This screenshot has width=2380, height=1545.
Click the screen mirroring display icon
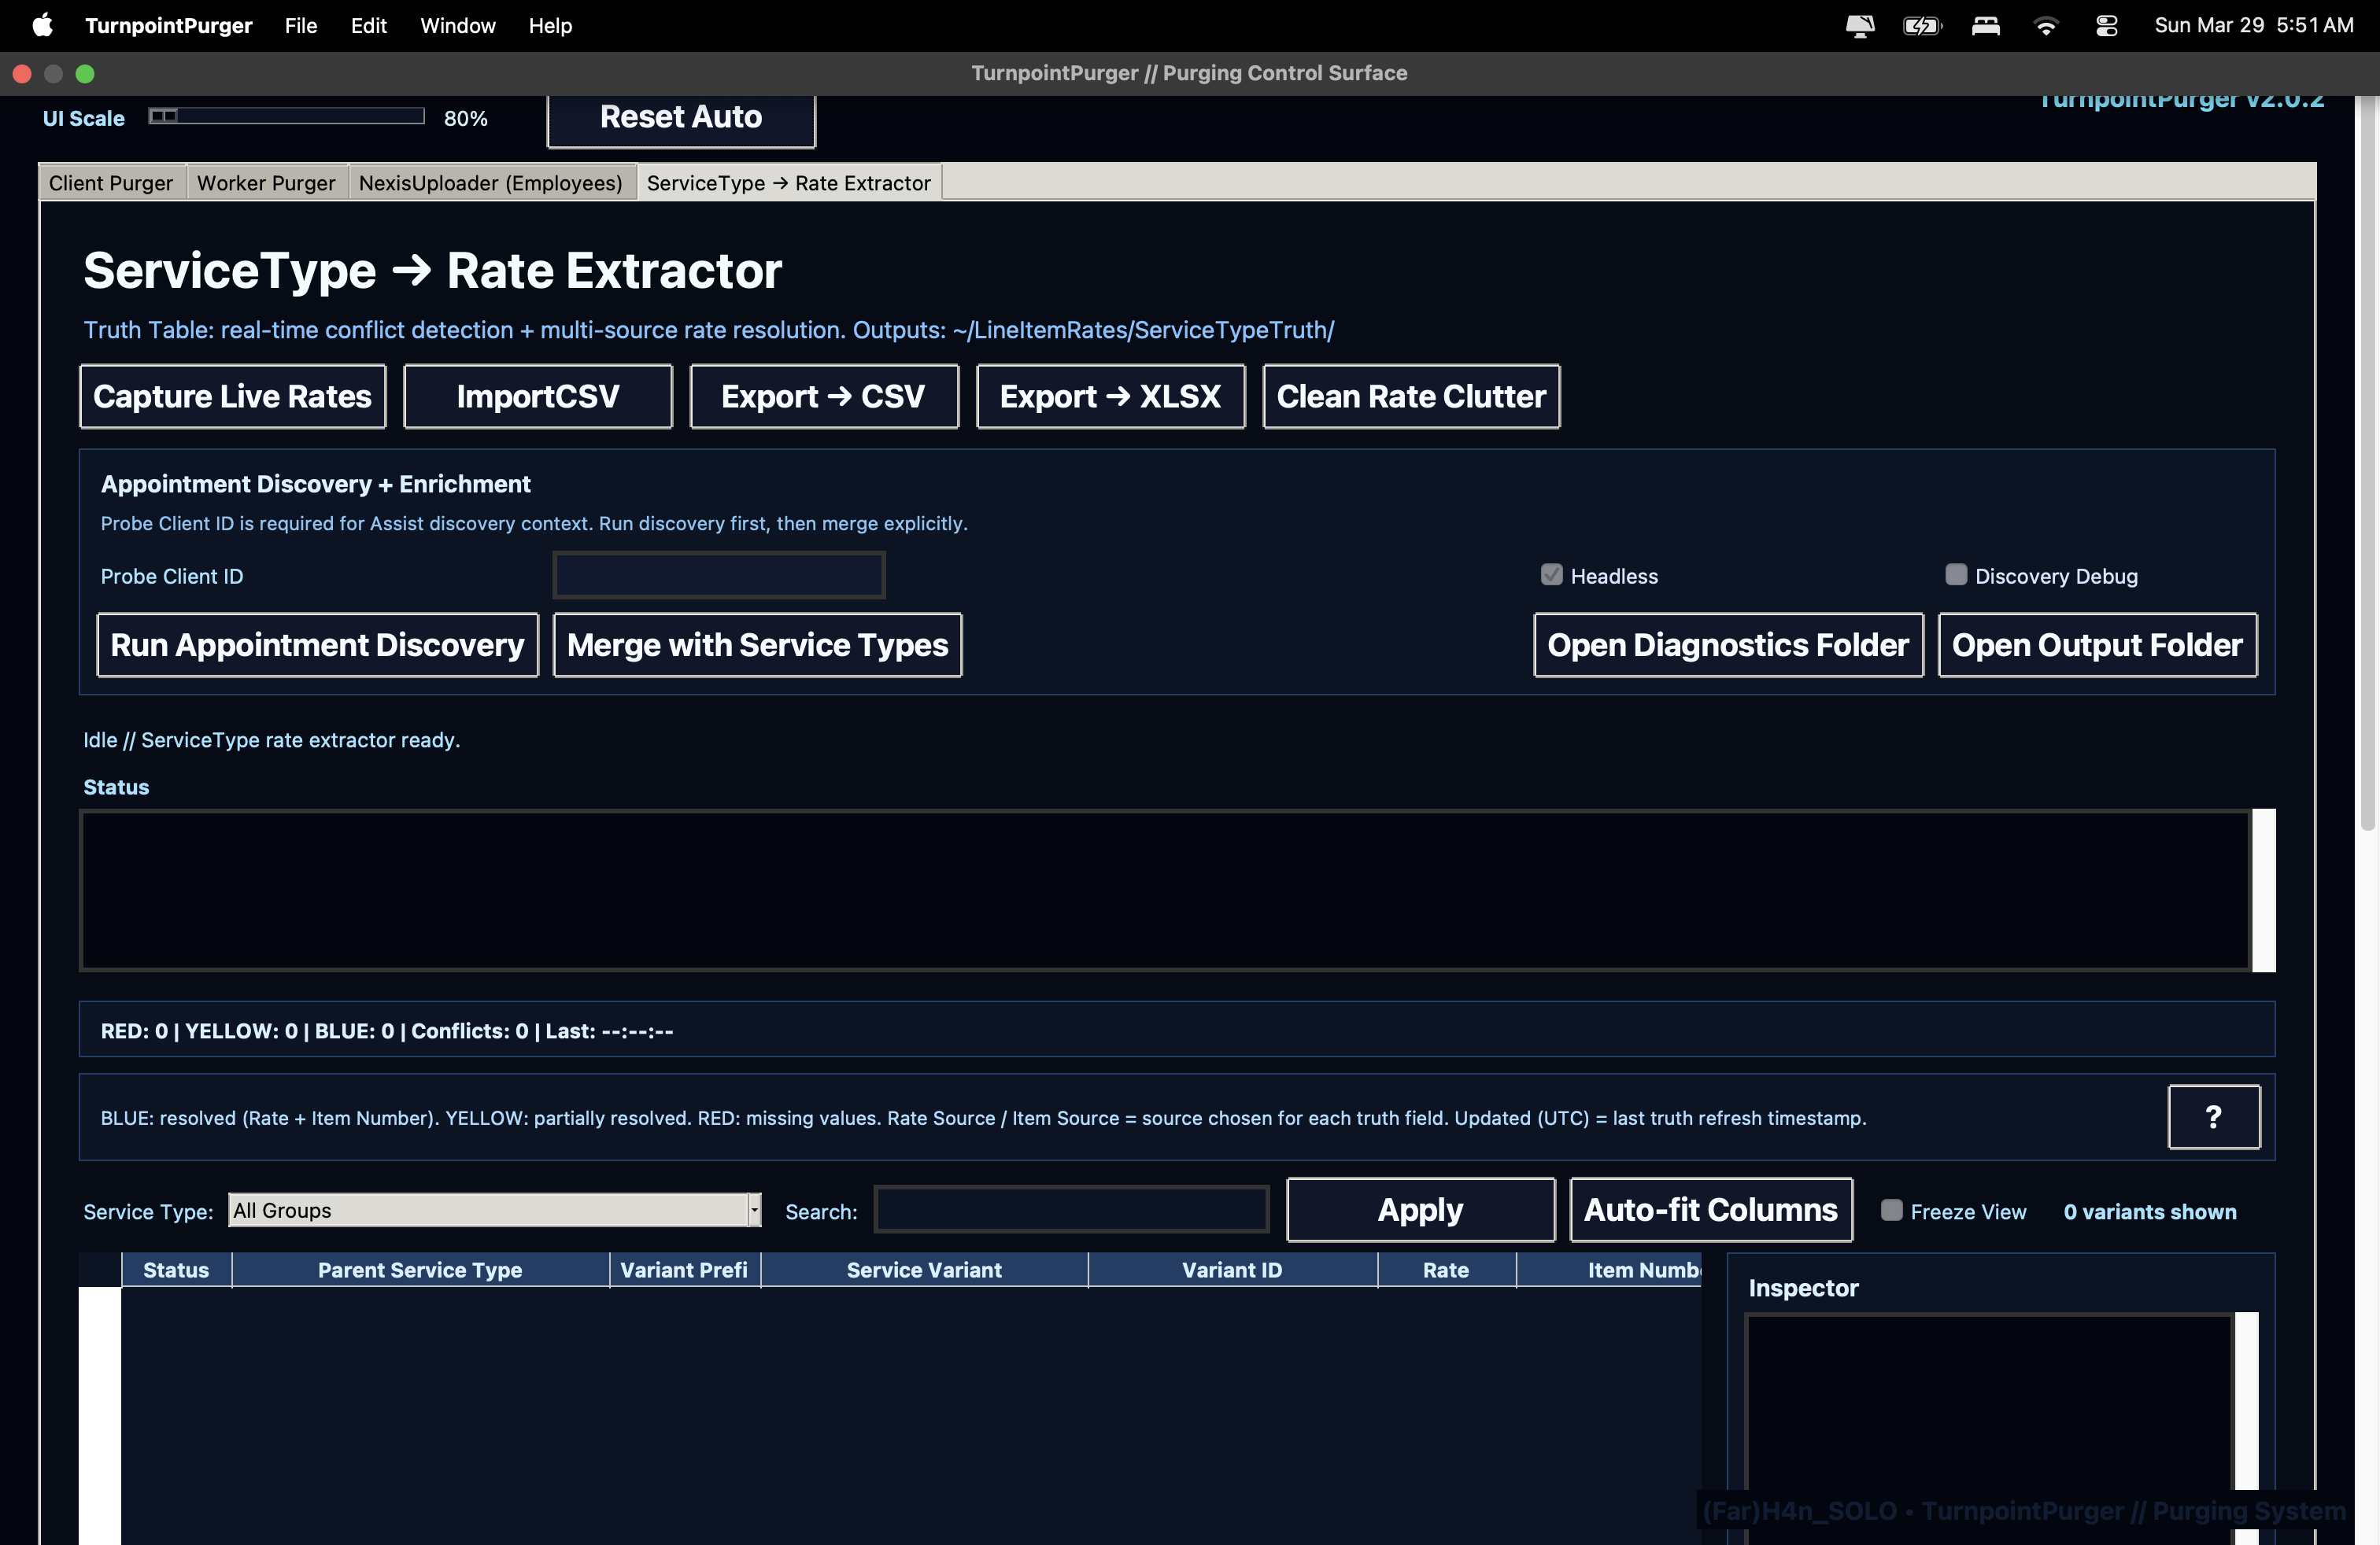tap(1859, 26)
